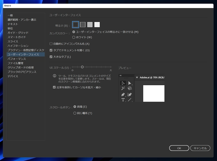Viewport: 217px width, 161px height.
Task: Open ファイル管理 category
Action: click(x=26, y=63)
